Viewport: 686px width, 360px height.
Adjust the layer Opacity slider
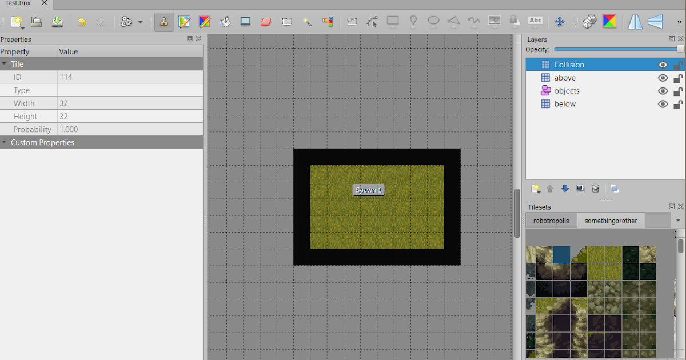tap(617, 50)
